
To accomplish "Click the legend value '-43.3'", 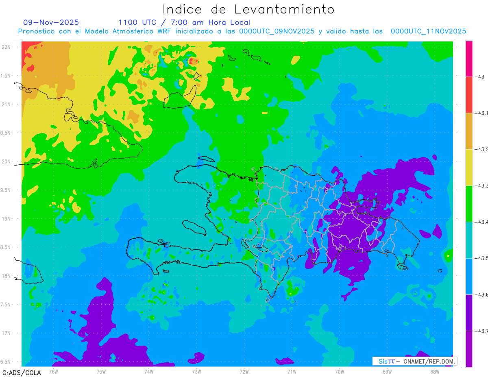I will [x=481, y=186].
